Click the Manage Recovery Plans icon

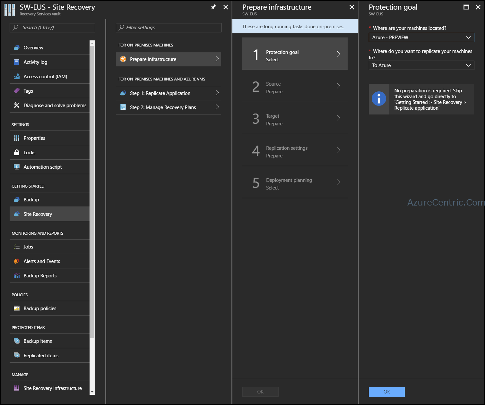pyautogui.click(x=123, y=107)
